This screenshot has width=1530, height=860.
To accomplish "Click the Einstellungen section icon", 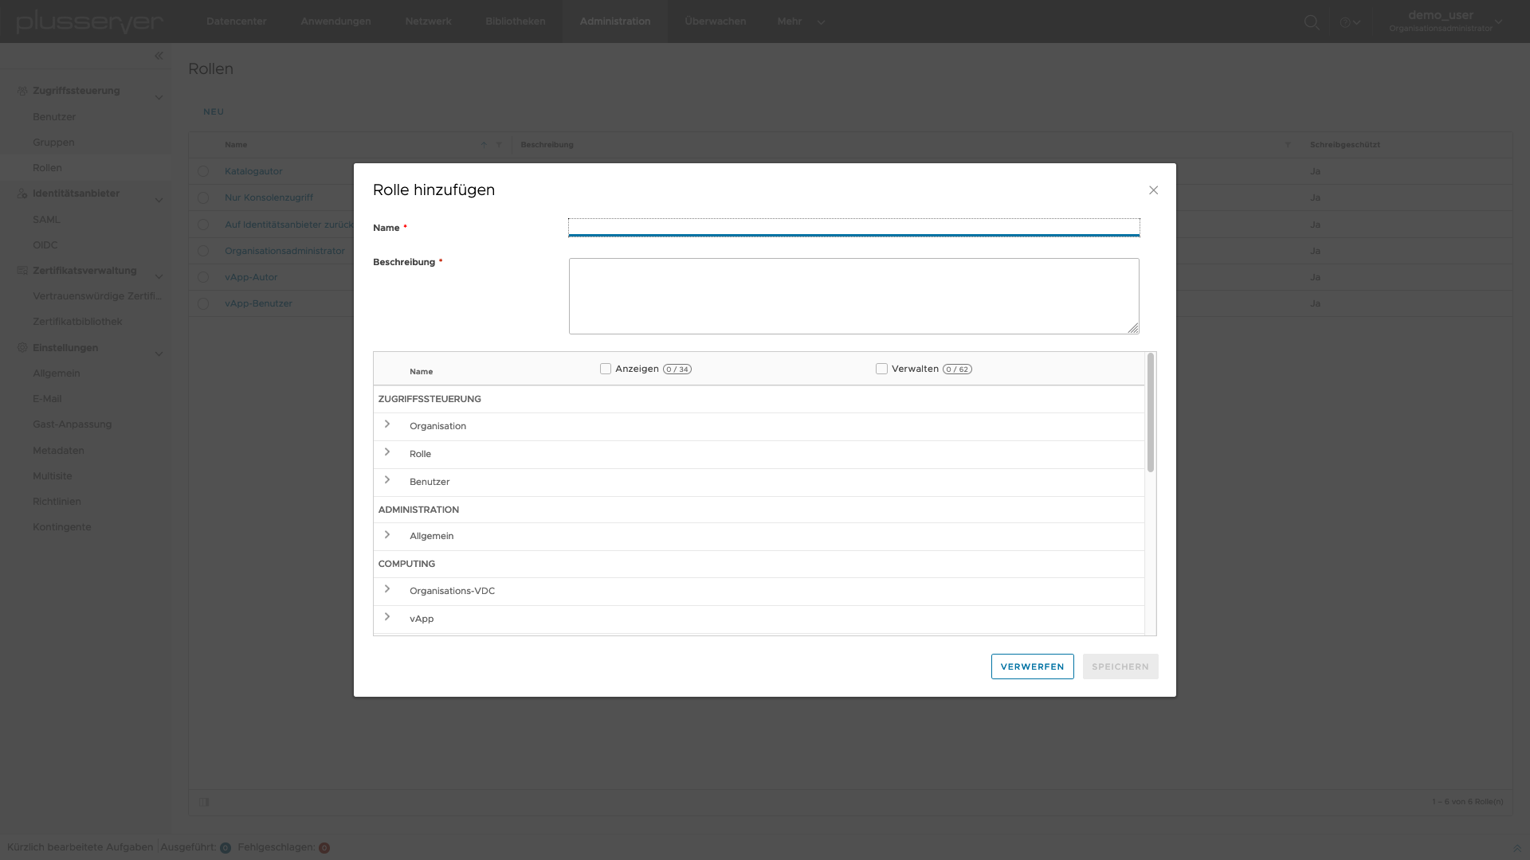I will pos(22,347).
